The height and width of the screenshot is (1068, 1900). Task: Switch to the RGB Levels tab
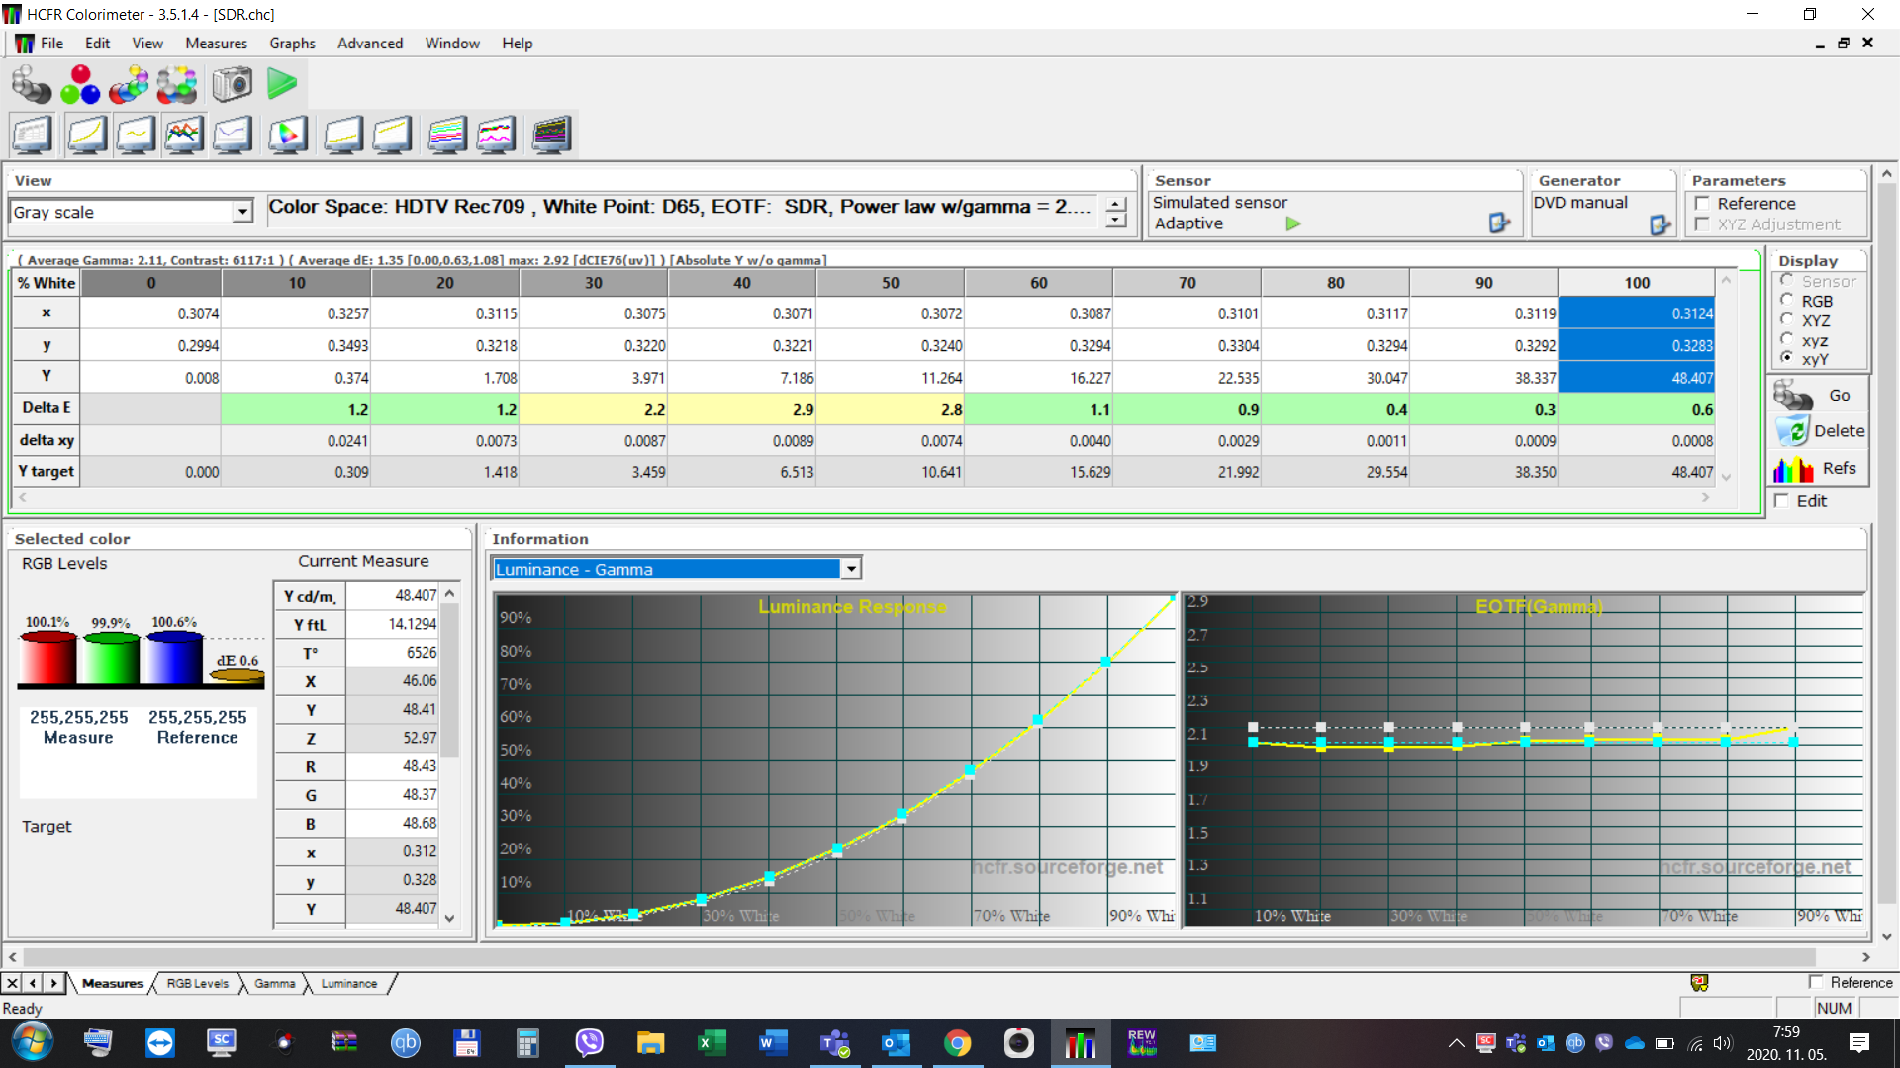pyautogui.click(x=197, y=984)
